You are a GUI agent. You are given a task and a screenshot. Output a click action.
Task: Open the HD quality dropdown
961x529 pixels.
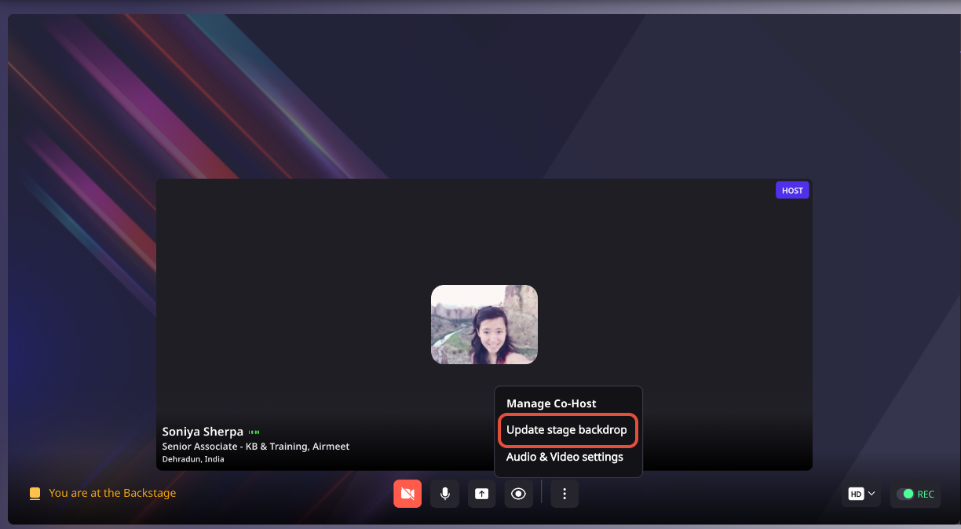point(861,494)
